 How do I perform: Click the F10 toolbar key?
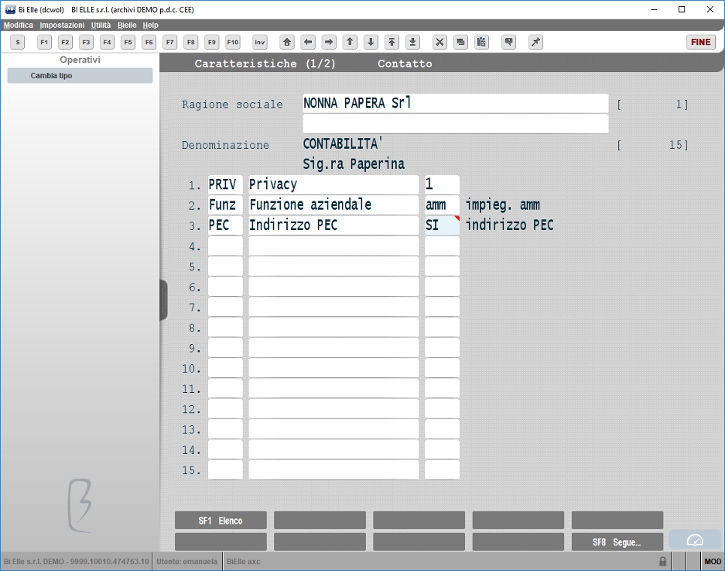point(233,42)
